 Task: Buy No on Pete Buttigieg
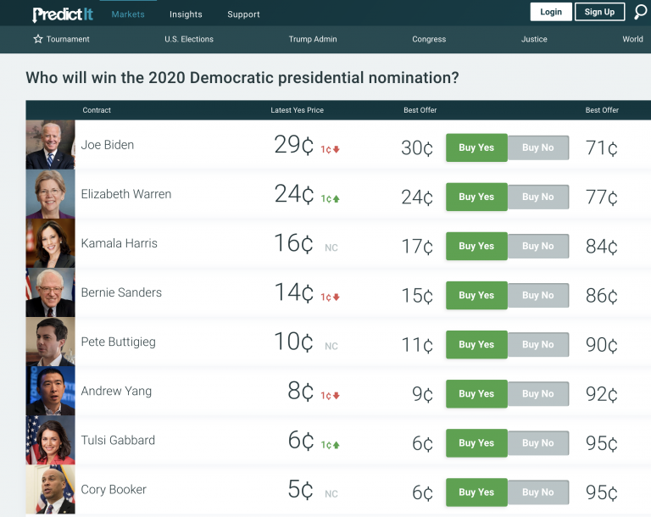[538, 345]
